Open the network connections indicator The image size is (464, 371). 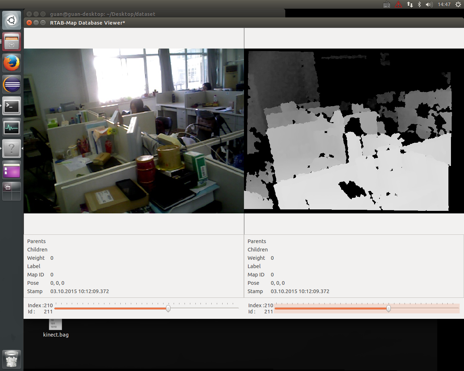click(x=410, y=4)
